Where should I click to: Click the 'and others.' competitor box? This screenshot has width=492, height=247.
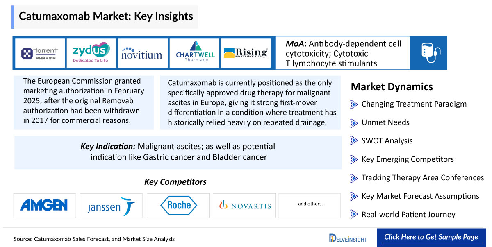[310, 205]
